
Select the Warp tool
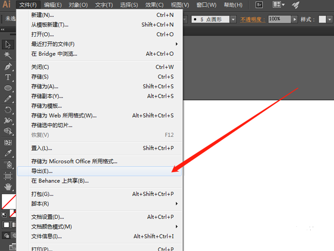pyautogui.click(x=8, y=120)
